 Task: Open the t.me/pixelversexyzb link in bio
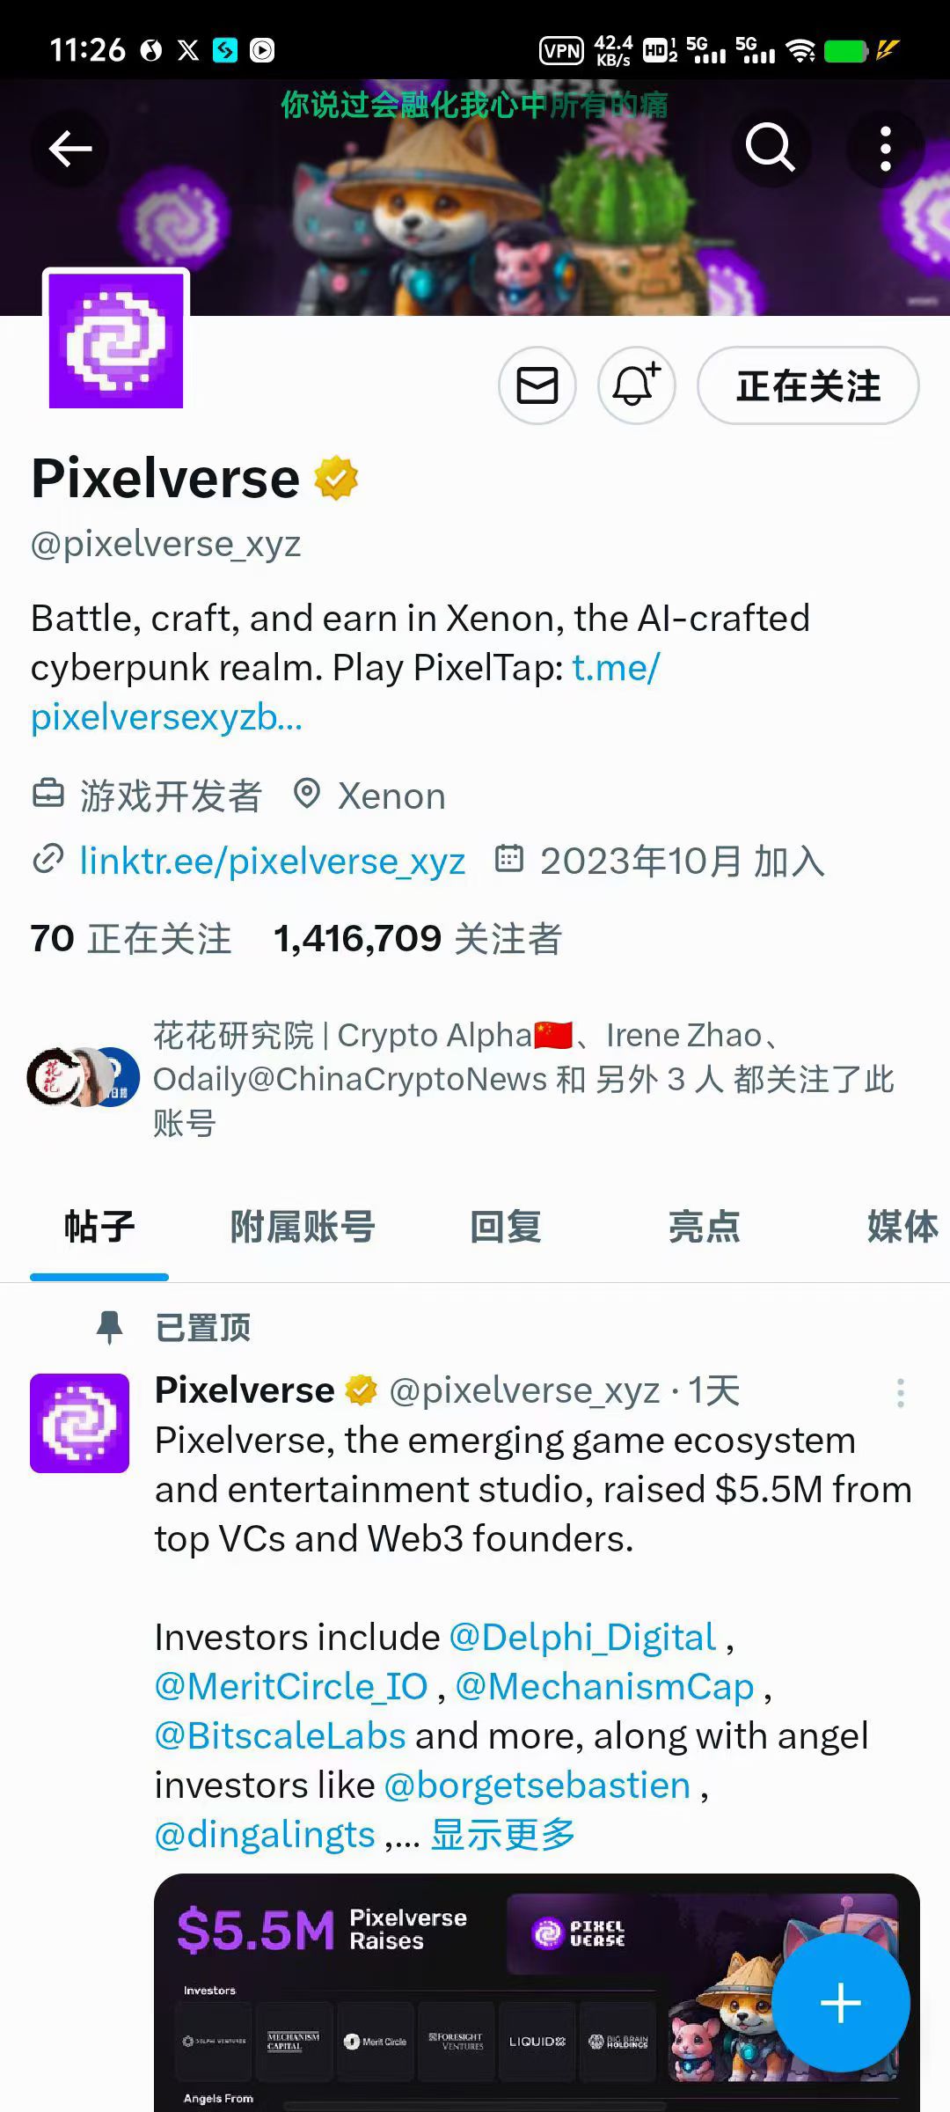coord(345,693)
